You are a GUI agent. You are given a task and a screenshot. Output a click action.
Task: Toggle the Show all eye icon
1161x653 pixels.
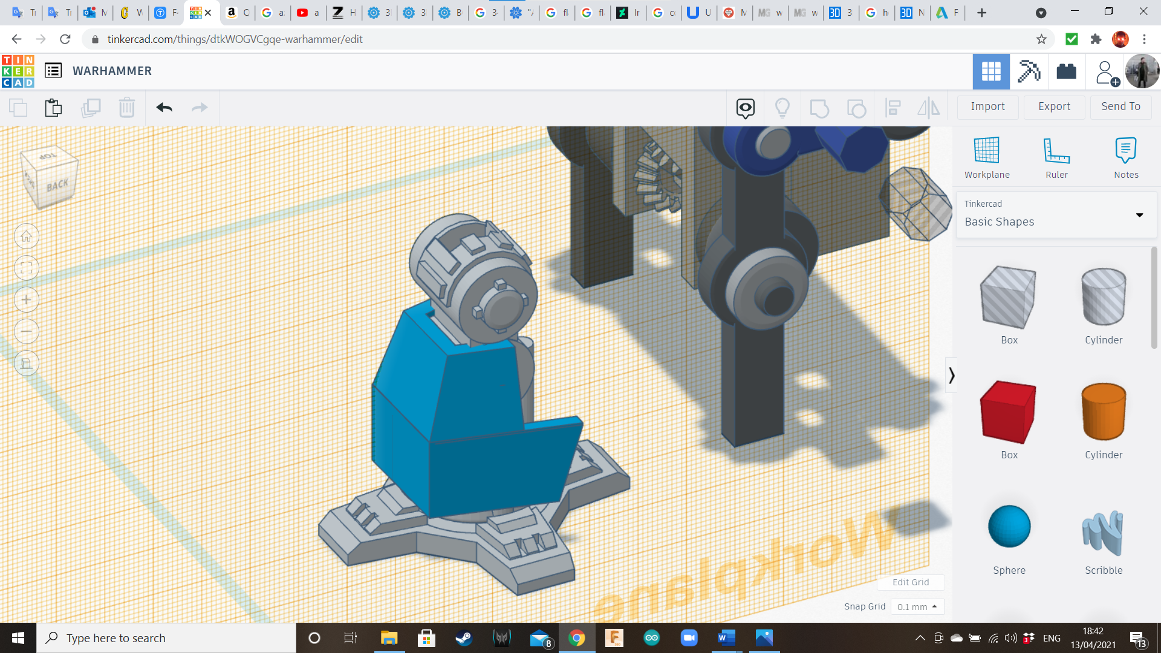(x=745, y=108)
